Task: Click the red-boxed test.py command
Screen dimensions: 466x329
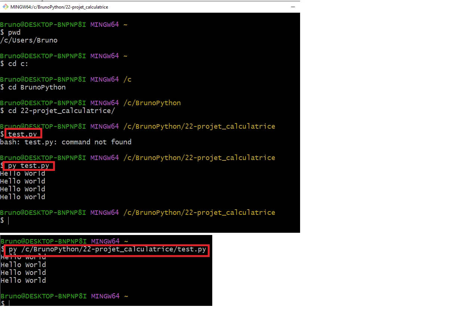Action: (23, 134)
